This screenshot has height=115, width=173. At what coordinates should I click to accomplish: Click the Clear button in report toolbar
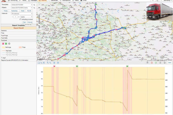coord(170,63)
